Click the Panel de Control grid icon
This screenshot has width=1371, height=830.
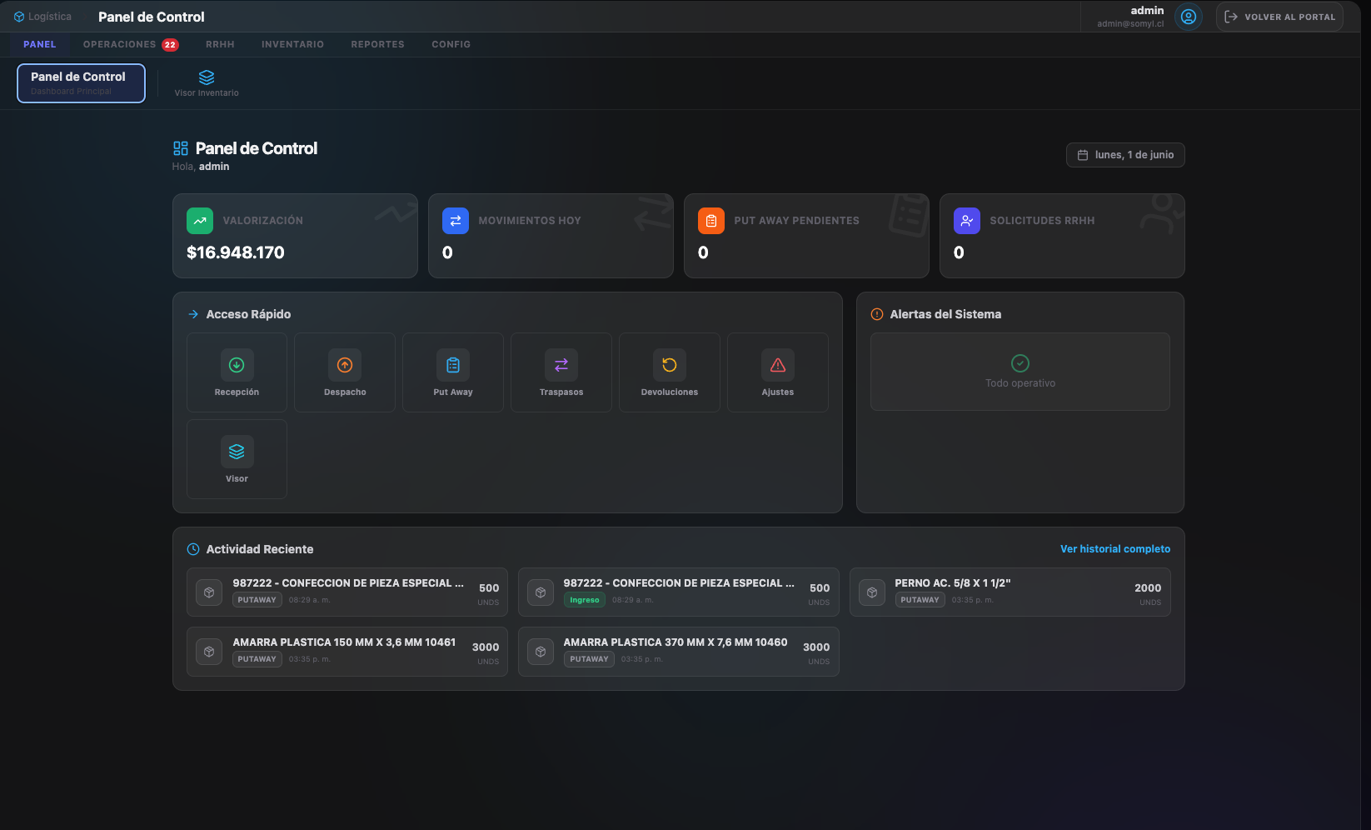point(181,148)
